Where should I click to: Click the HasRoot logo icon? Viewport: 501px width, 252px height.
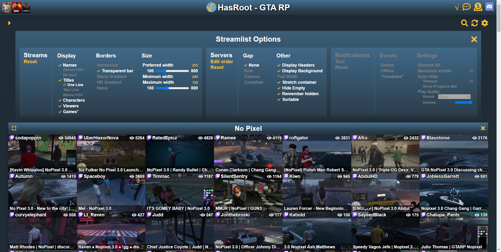pyautogui.click(x=211, y=8)
